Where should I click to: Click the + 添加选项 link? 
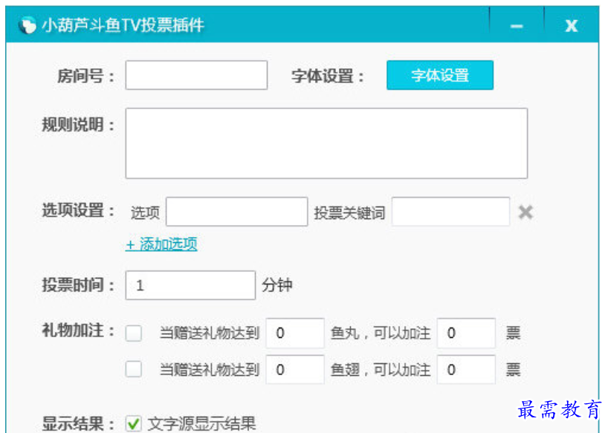pos(161,244)
